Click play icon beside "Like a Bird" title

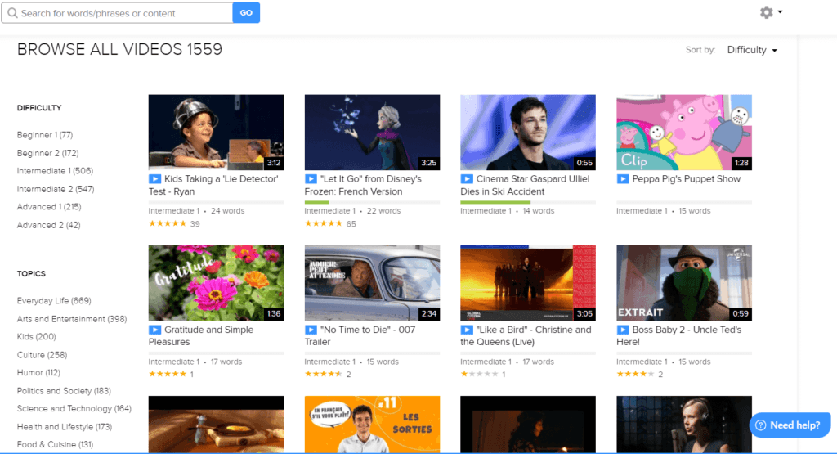tap(467, 330)
